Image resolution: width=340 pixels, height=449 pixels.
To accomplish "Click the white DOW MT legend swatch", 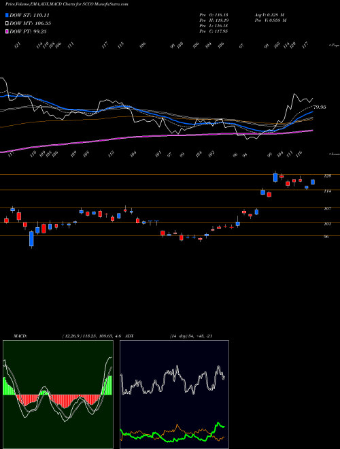I will [x=7, y=23].
